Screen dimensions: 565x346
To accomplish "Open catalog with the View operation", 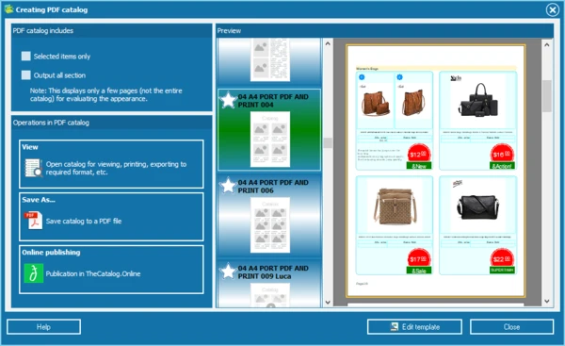I will pyautogui.click(x=111, y=164).
